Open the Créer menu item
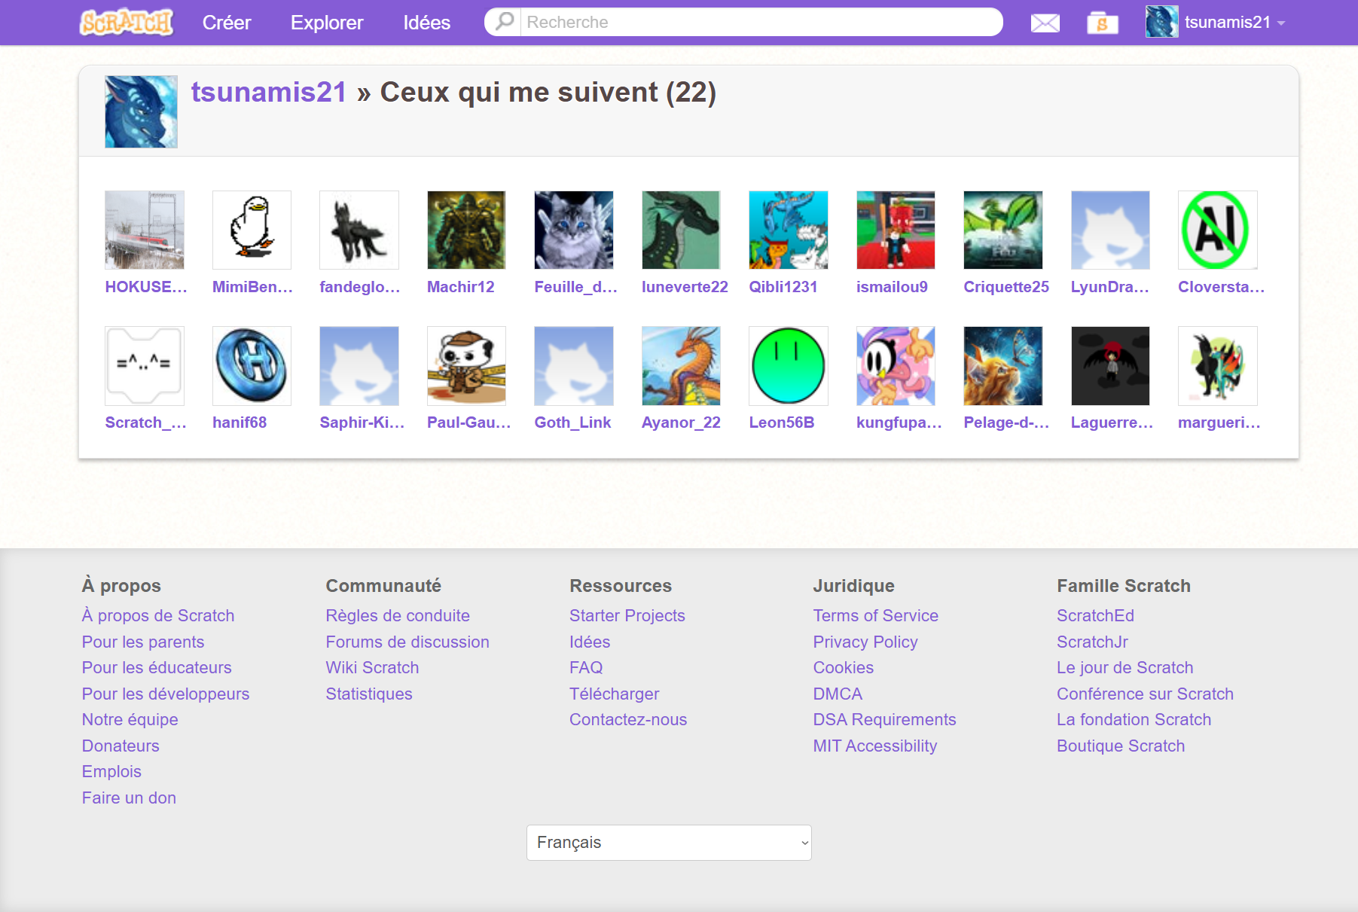This screenshot has width=1358, height=912. (x=227, y=23)
